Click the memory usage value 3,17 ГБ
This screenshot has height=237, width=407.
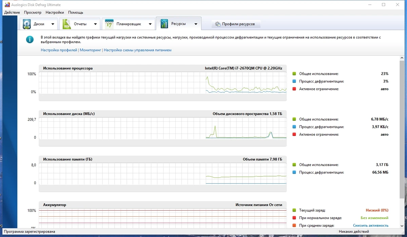click(382, 165)
